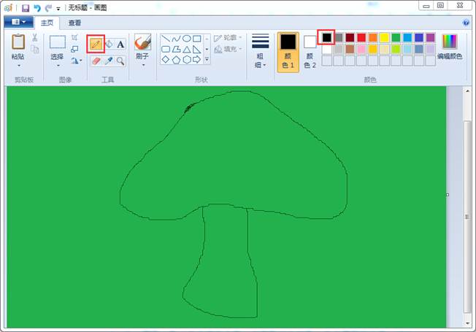Click the vertical scrollbar up arrow

pos(467,90)
